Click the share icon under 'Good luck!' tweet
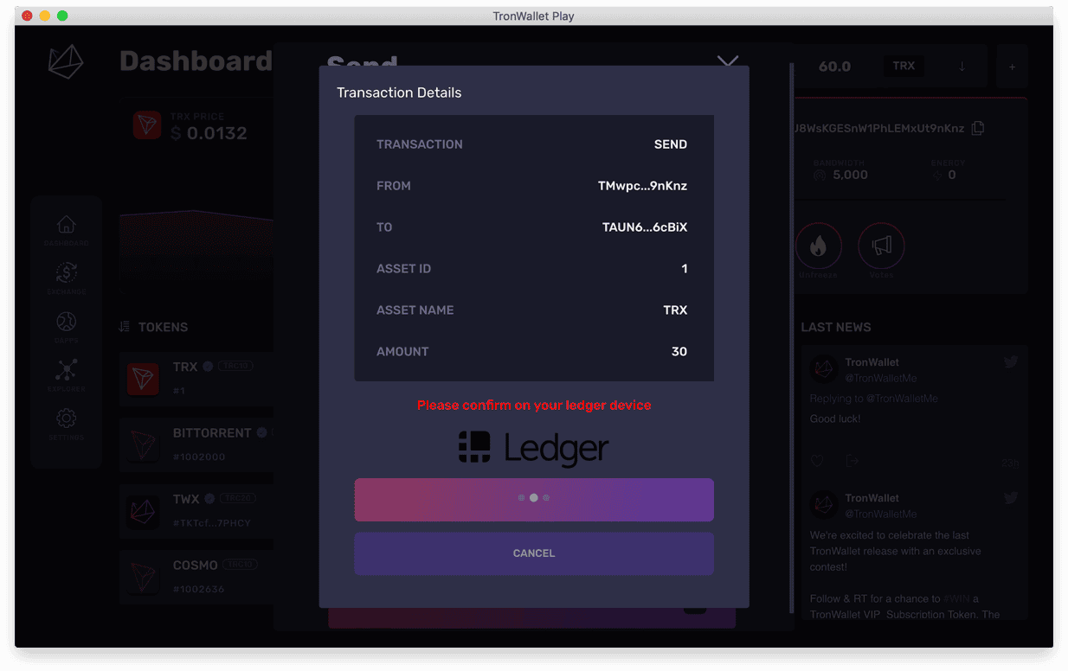Image resolution: width=1068 pixels, height=671 pixels. (852, 461)
